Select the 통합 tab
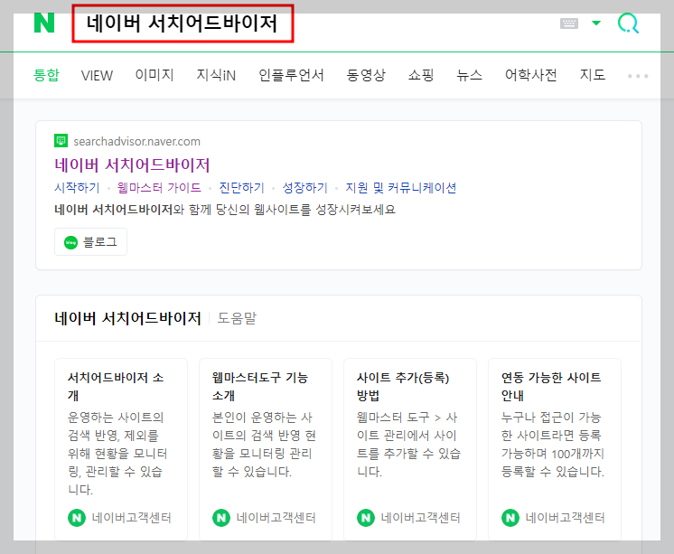This screenshot has width=674, height=554. point(46,75)
